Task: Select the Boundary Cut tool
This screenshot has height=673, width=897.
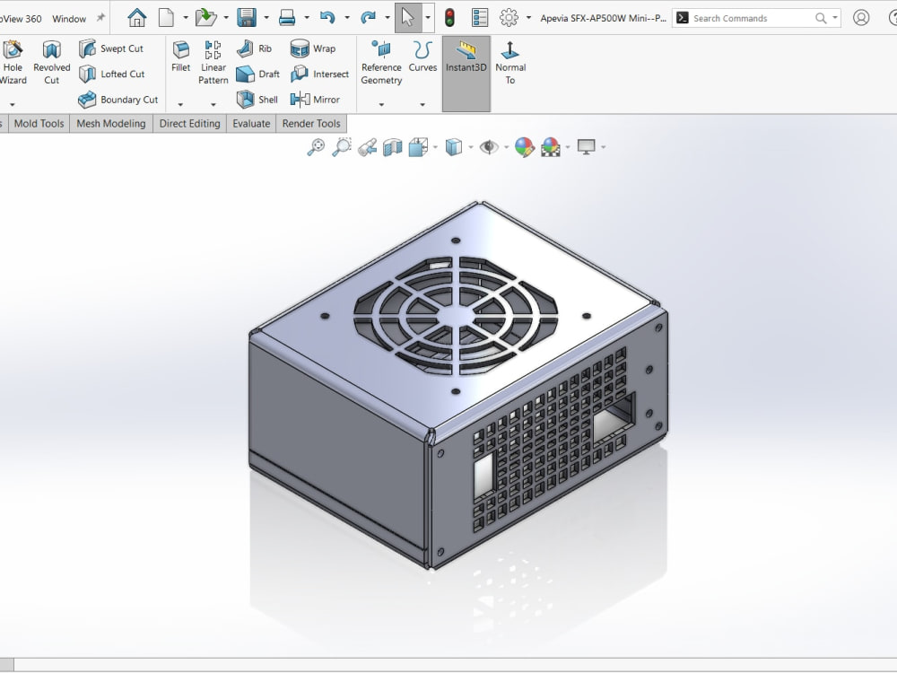Action: pos(118,100)
